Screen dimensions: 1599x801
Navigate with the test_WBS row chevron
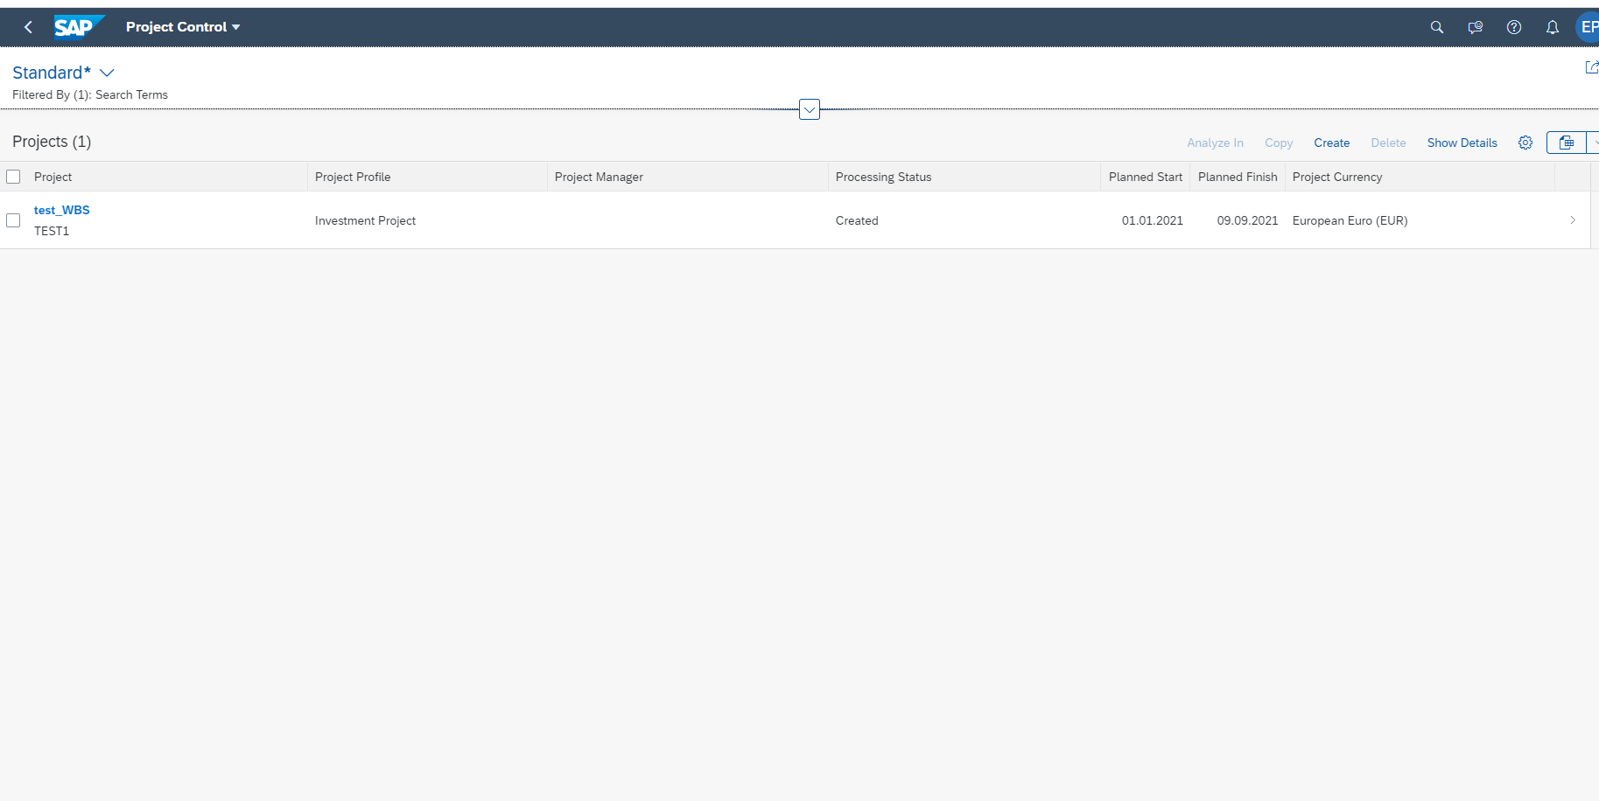coord(1573,220)
